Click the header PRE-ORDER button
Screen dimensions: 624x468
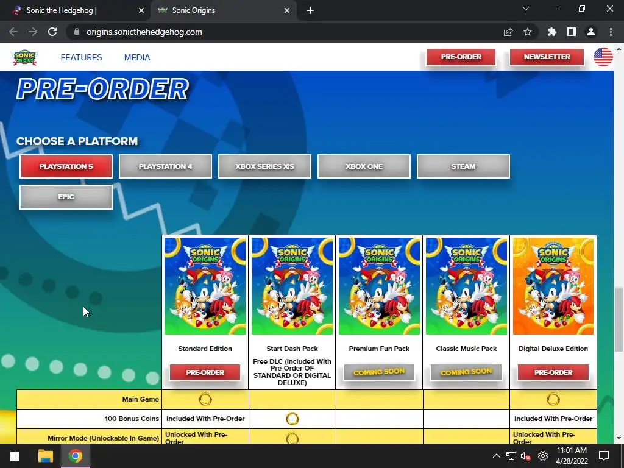pyautogui.click(x=461, y=57)
